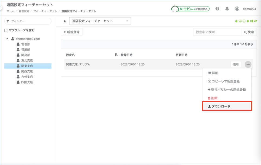Click the green Windows flag icon
The image size is (261, 165).
(x=256, y=21)
